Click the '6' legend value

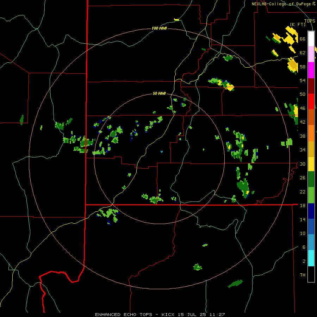pos(304,247)
